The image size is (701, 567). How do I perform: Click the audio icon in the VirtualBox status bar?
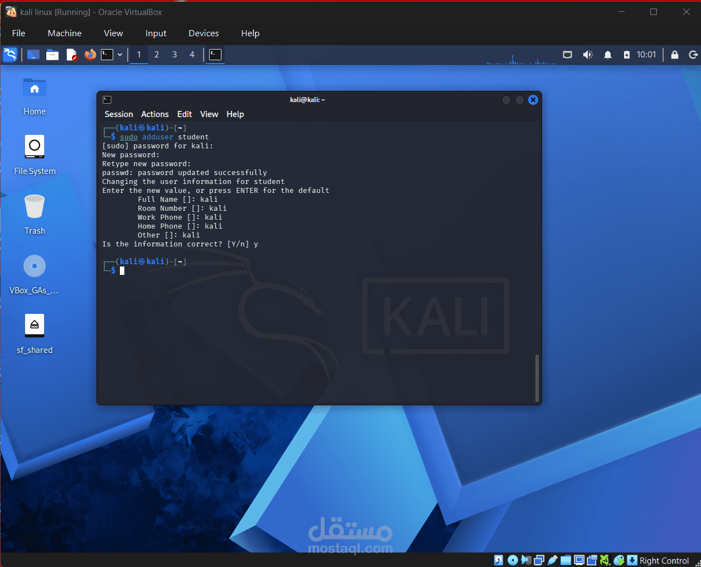pyautogui.click(x=526, y=560)
